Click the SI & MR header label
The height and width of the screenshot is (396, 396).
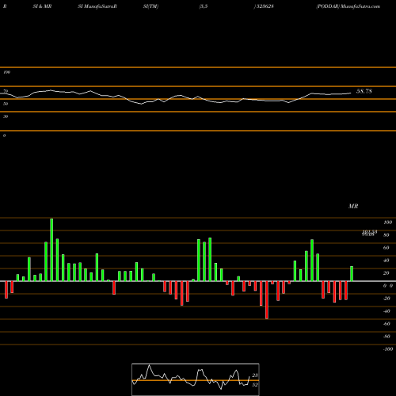click(42, 6)
